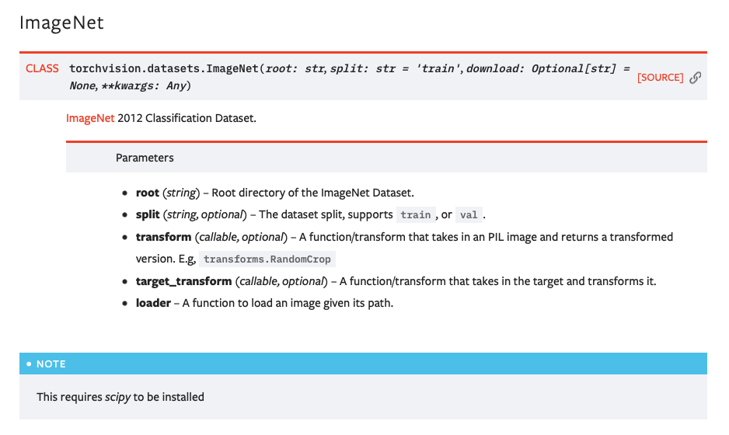Select the split parameter name
Image resolution: width=729 pixels, height=435 pixels.
[148, 214]
